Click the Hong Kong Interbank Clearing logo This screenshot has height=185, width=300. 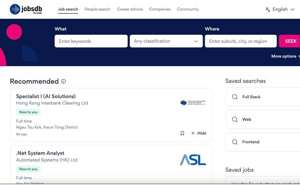point(193,103)
